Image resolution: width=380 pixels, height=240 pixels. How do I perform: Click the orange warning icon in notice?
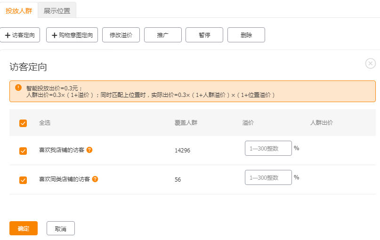(x=18, y=88)
